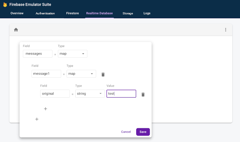Open the Storage tab
Viewport: 240px width, 142px height.
click(128, 13)
